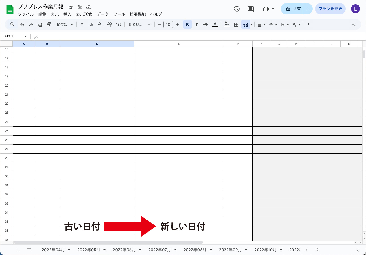366x255 pixels.
Task: Star this spreadsheet document
Action: tap(71, 7)
